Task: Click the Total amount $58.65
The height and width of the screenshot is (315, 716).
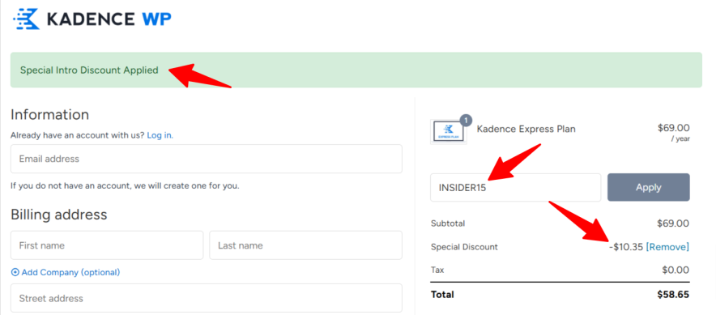Action: [673, 295]
